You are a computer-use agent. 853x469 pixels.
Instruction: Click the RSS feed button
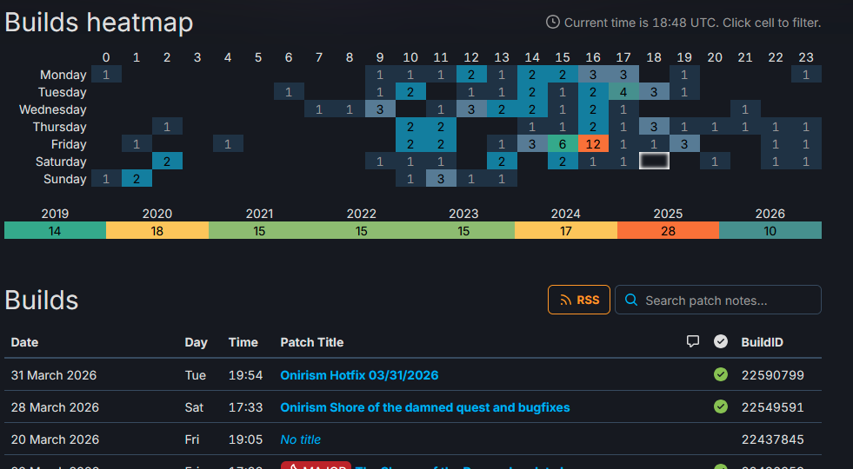579,300
